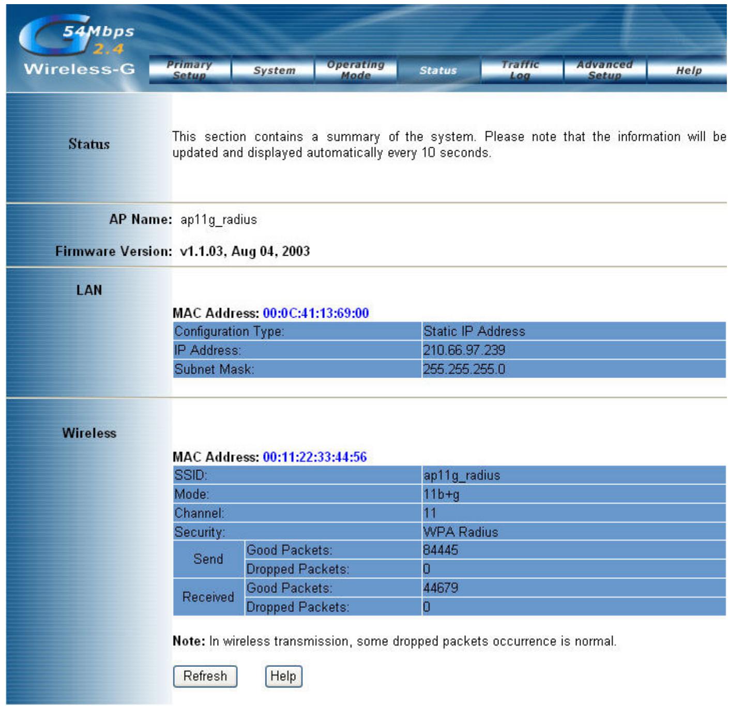The image size is (730, 706).
Task: Click the LAN section heading
Action: (x=89, y=290)
